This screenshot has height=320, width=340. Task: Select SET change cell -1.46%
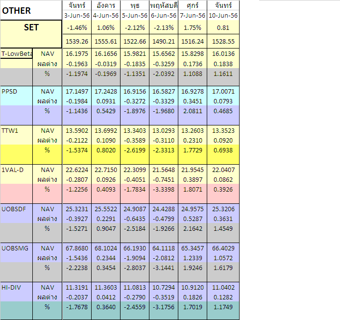(x=77, y=27)
